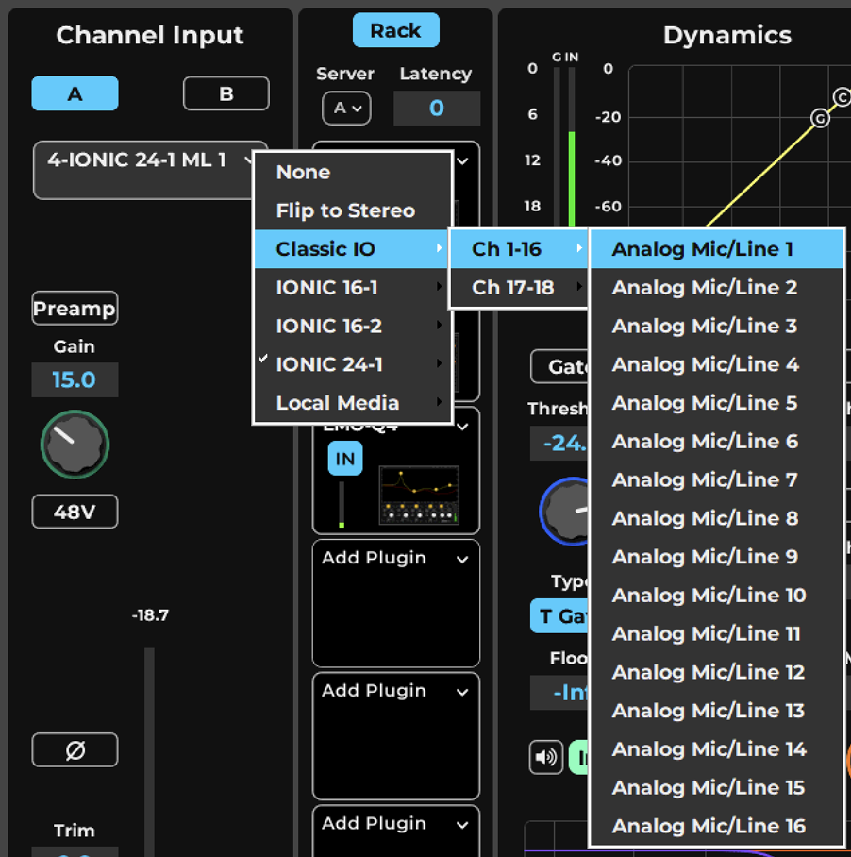The height and width of the screenshot is (857, 851).
Task: Expand the Local Media submenu
Action: (x=353, y=403)
